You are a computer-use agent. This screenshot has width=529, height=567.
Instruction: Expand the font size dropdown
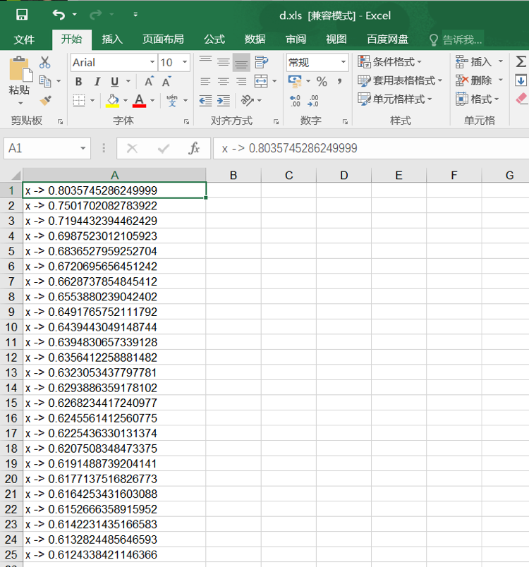pos(185,63)
